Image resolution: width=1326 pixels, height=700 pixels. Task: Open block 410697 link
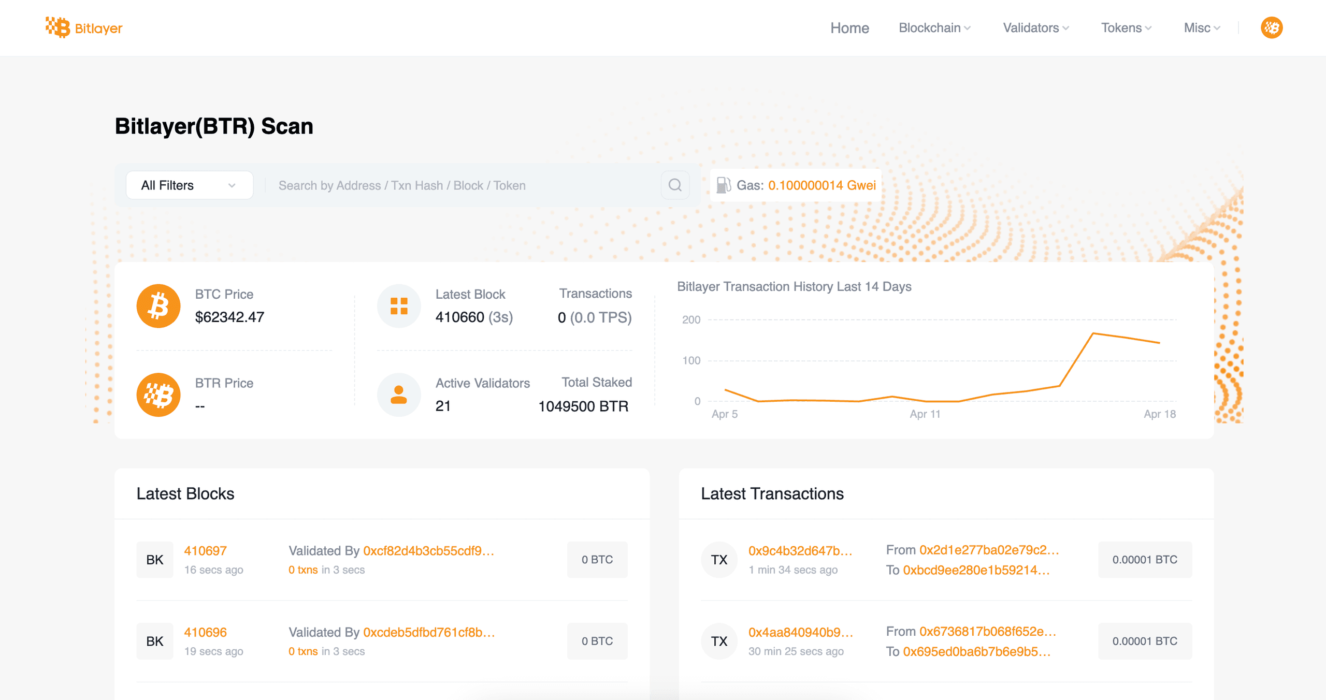pos(206,551)
